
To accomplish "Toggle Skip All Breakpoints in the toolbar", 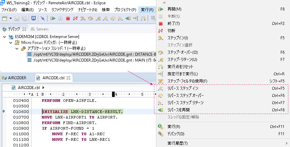I will [x=43, y=18].
